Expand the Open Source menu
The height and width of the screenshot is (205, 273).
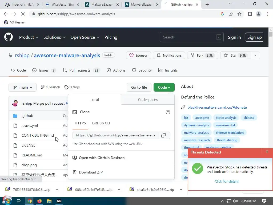85,37
